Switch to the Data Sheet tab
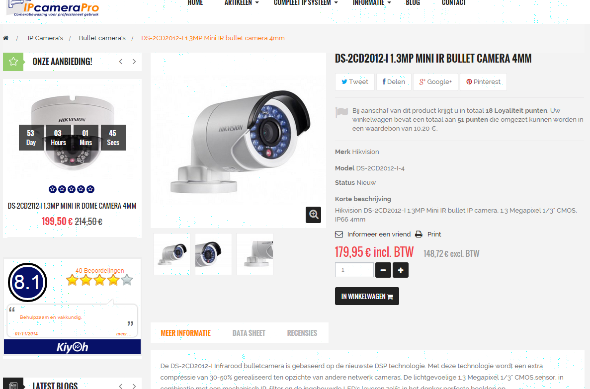Screen dimensions: 590x389 tap(249, 333)
